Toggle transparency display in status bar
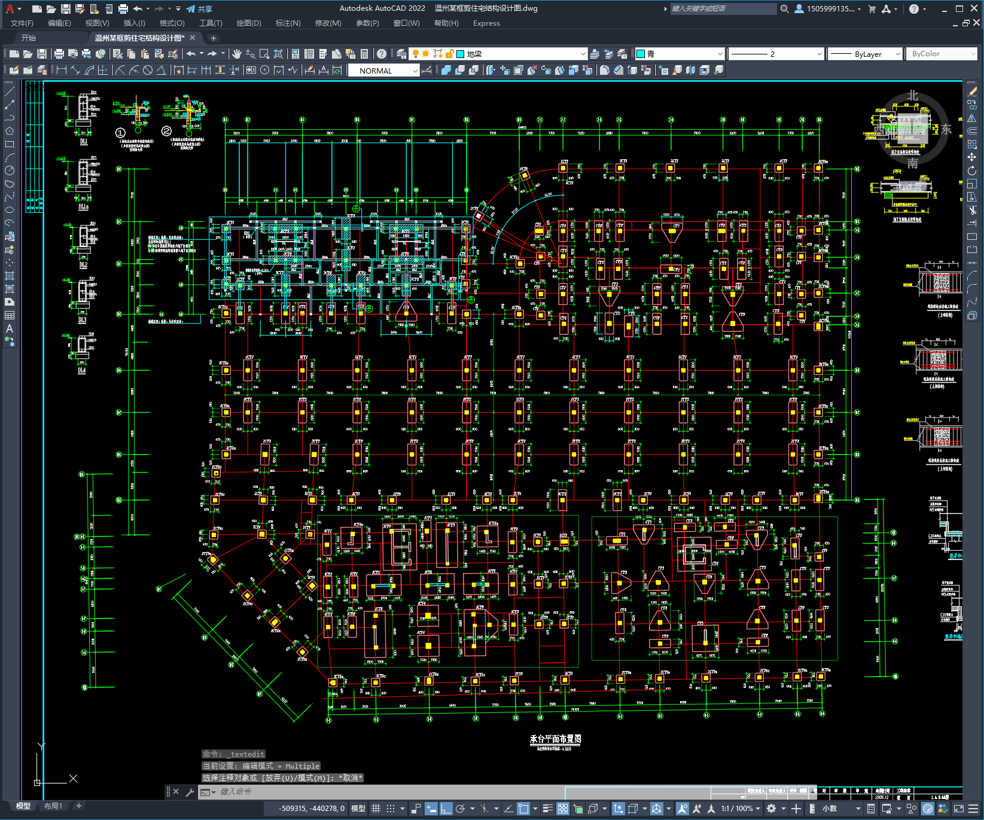 click(563, 809)
